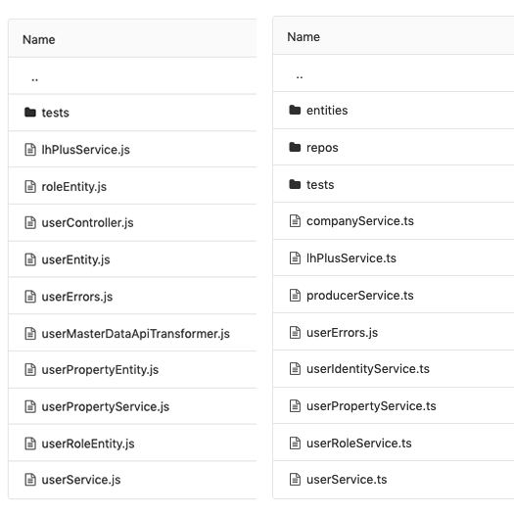The image size is (514, 514).
Task: Click the entities folder icon
Action: click(295, 110)
